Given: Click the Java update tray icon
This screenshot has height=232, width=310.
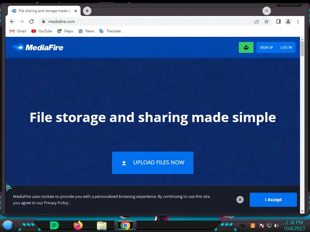Looking at the screenshot, I should coord(253,225).
